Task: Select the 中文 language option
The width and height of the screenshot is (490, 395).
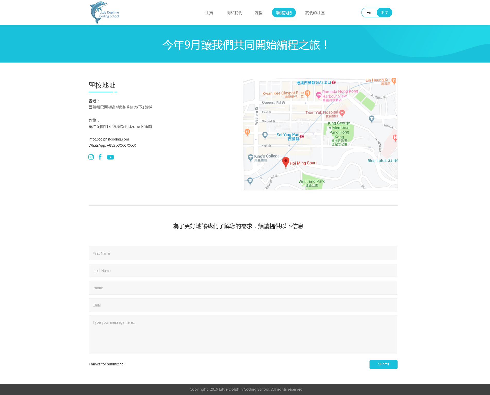Action: click(x=384, y=13)
